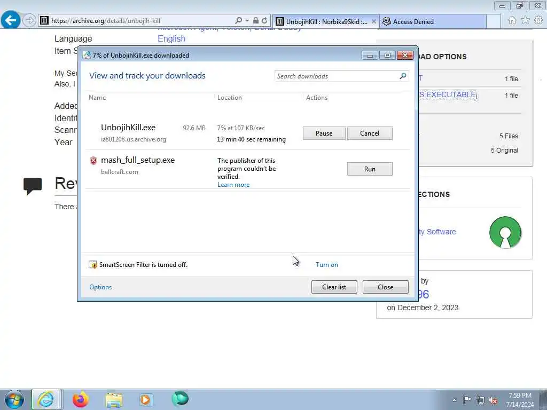Open the File Explorer taskbar icon
Image resolution: width=547 pixels, height=410 pixels.
114,400
